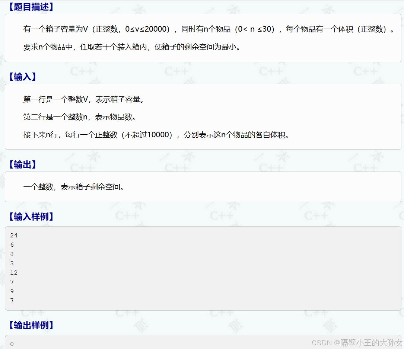The height and width of the screenshot is (349, 404).
Task: Select the value 8 in the input sample
Action: 12,254
